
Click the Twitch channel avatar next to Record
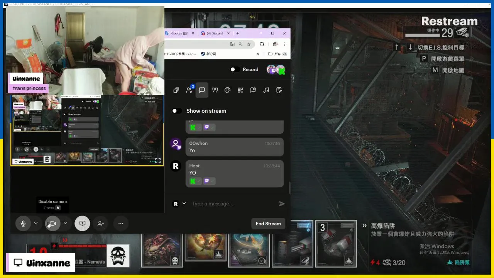coord(272,70)
